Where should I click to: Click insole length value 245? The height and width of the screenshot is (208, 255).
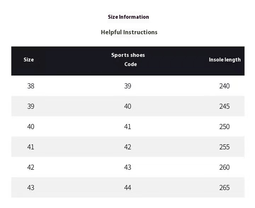(225, 106)
